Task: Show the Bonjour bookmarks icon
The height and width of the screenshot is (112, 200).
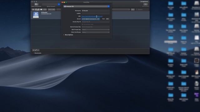Action: click(45, 10)
